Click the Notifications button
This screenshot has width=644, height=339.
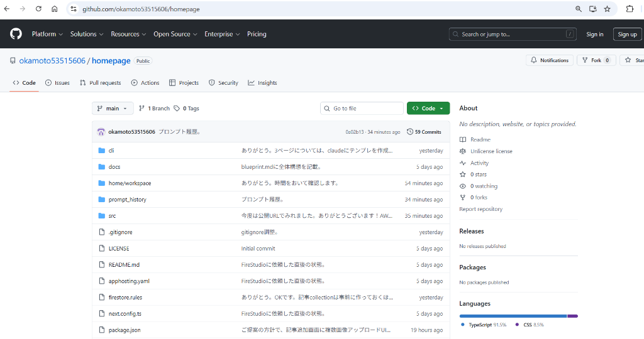click(x=550, y=60)
